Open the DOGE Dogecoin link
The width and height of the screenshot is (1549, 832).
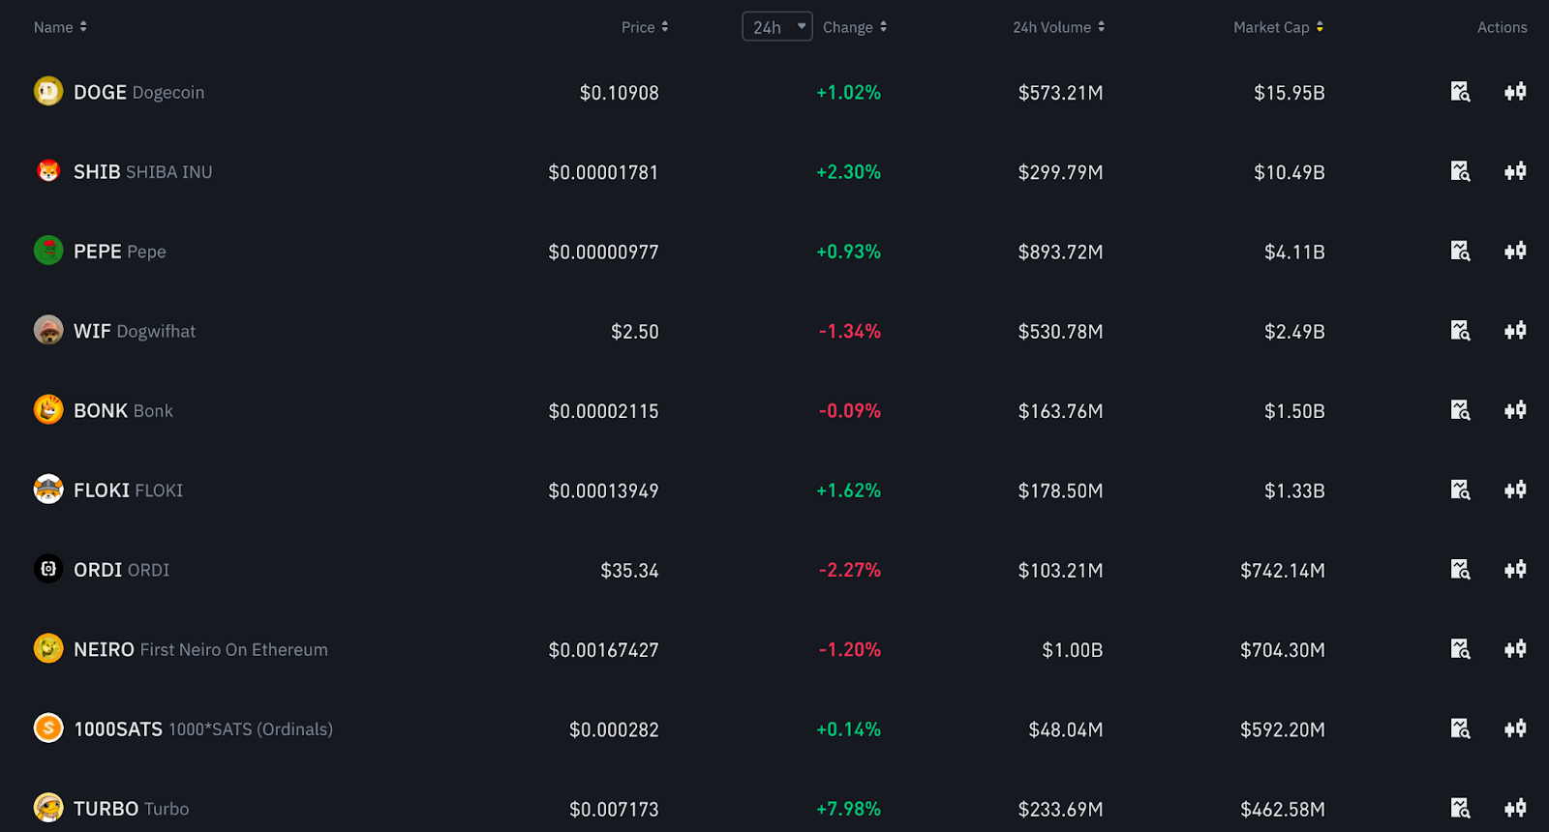point(138,92)
